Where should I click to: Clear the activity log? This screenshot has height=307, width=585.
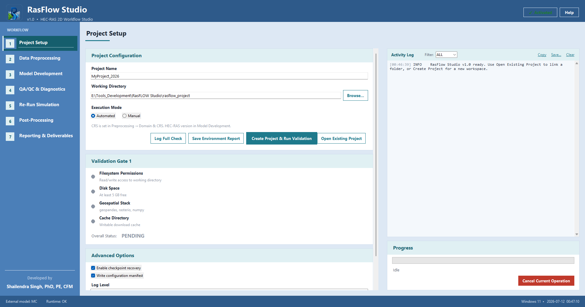[570, 55]
